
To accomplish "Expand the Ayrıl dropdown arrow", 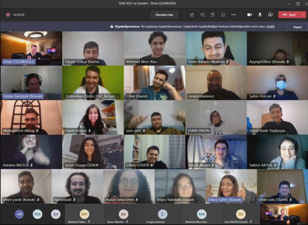I will point(303,15).
